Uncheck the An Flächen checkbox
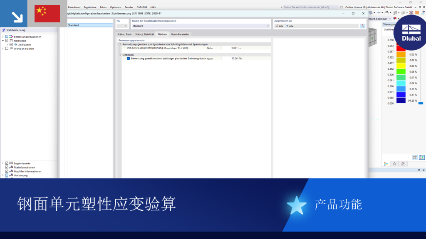 (11, 44)
